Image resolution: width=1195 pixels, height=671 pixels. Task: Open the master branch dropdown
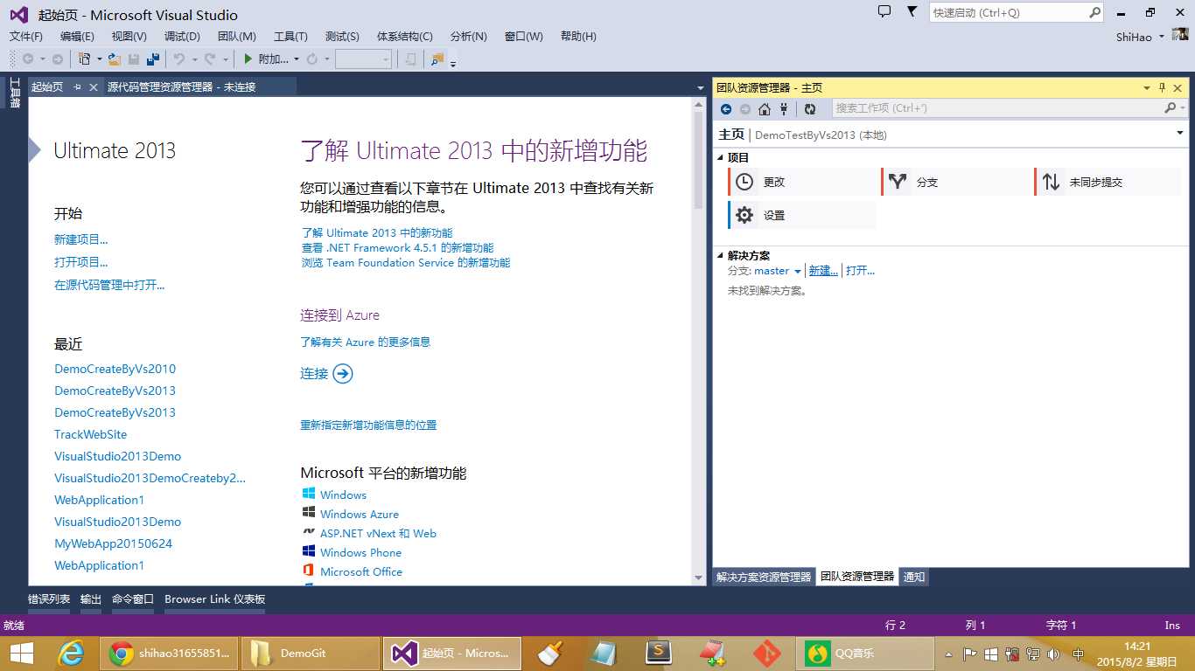click(797, 272)
